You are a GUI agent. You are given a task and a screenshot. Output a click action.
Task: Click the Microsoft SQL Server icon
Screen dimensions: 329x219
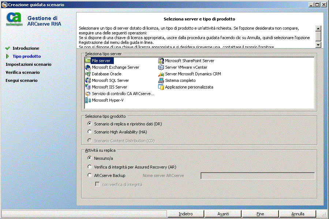click(x=88, y=80)
